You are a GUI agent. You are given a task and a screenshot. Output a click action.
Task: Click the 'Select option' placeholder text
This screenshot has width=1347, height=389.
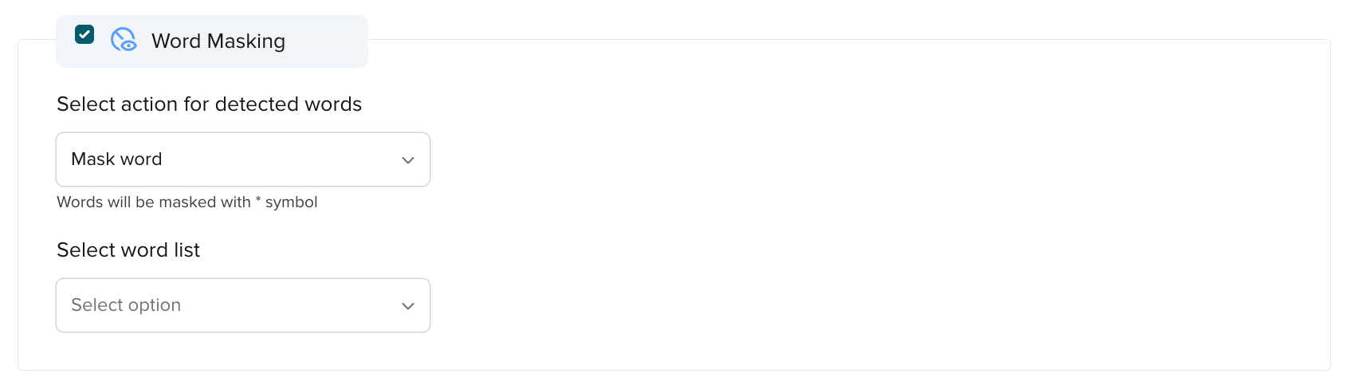[126, 305]
